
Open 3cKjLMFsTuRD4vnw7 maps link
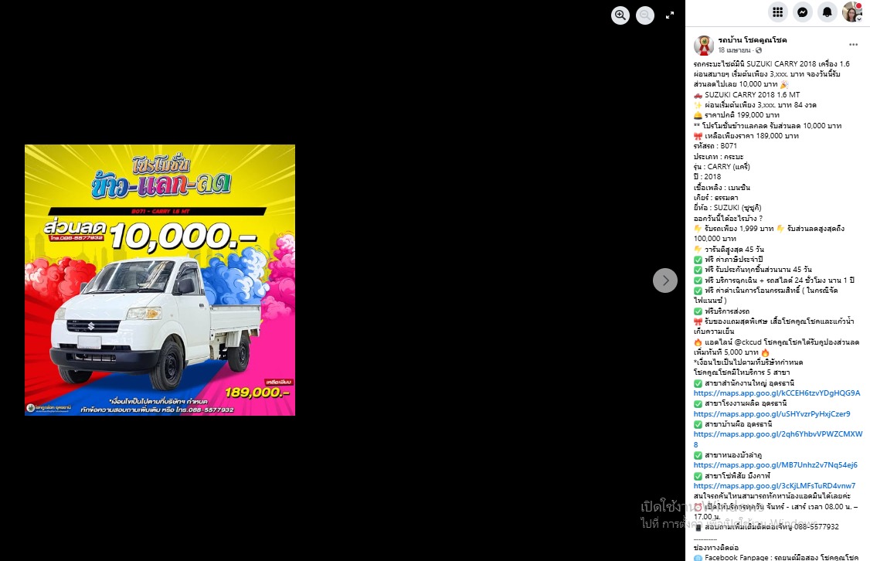coord(774,485)
